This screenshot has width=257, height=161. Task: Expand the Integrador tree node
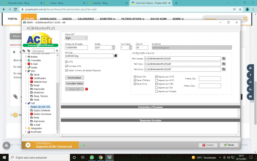click(x=26, y=128)
